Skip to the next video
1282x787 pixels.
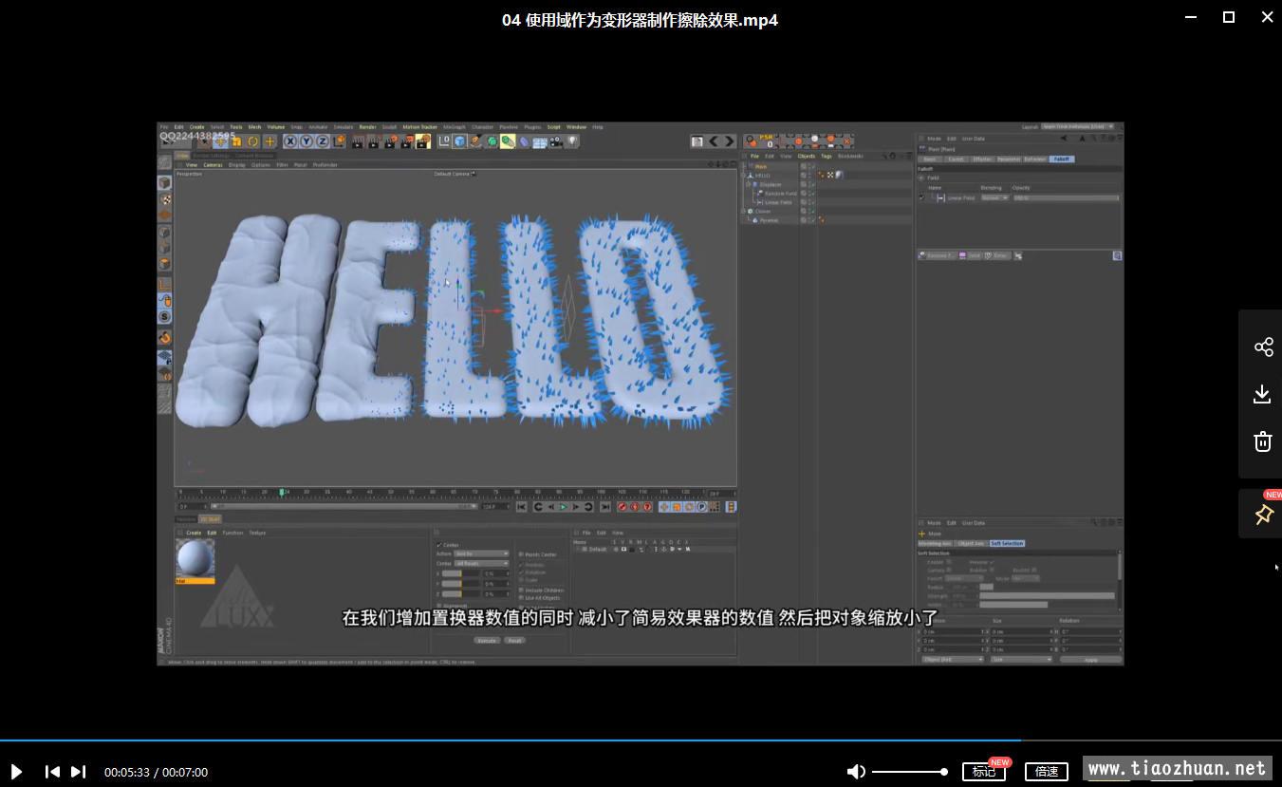coord(79,772)
